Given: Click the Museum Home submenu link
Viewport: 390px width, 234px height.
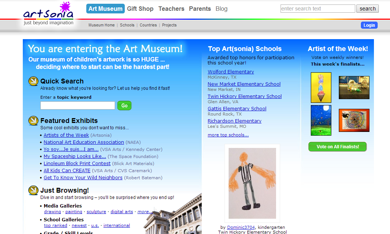Looking at the screenshot, I should (x=102, y=25).
